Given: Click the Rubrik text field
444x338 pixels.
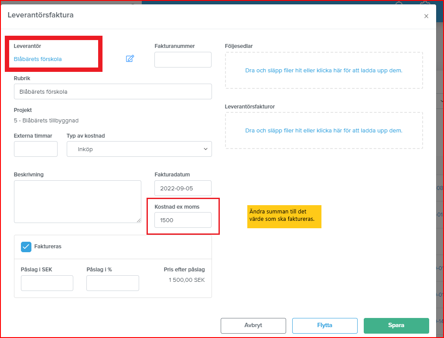Looking at the screenshot, I should click(113, 91).
